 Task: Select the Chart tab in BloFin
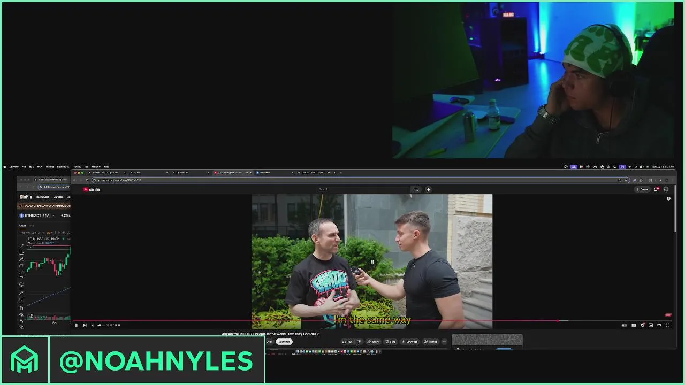click(22, 226)
